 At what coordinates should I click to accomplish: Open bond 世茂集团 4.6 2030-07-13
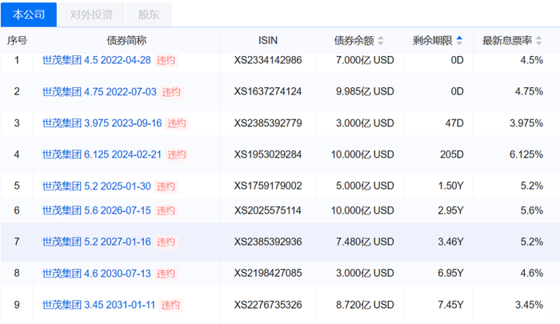coord(97,274)
